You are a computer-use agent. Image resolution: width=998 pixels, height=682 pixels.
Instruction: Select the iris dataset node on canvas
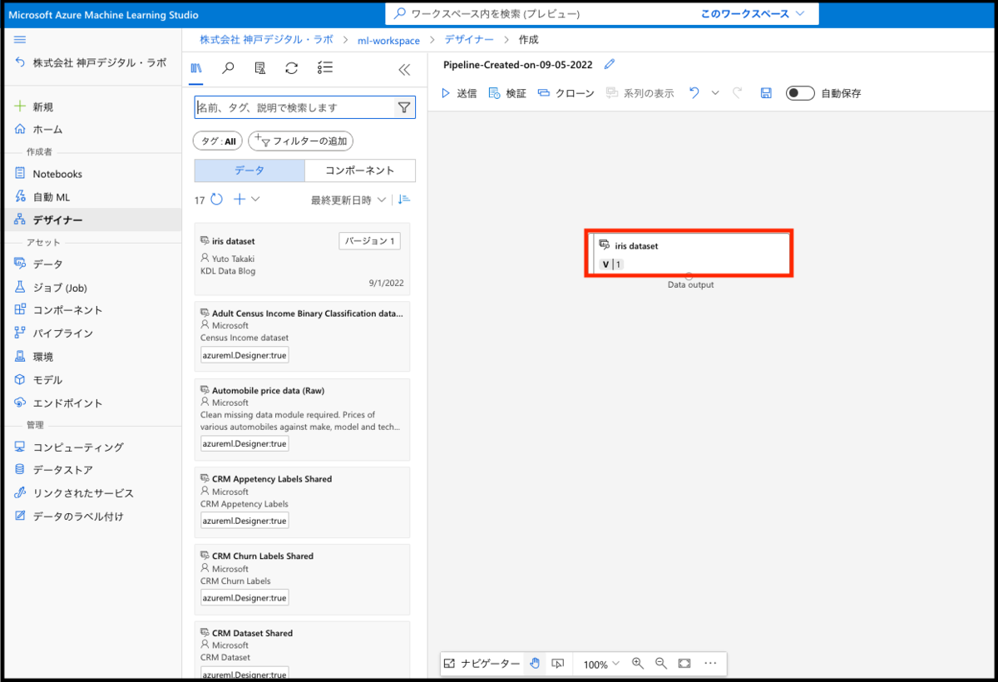click(x=689, y=254)
